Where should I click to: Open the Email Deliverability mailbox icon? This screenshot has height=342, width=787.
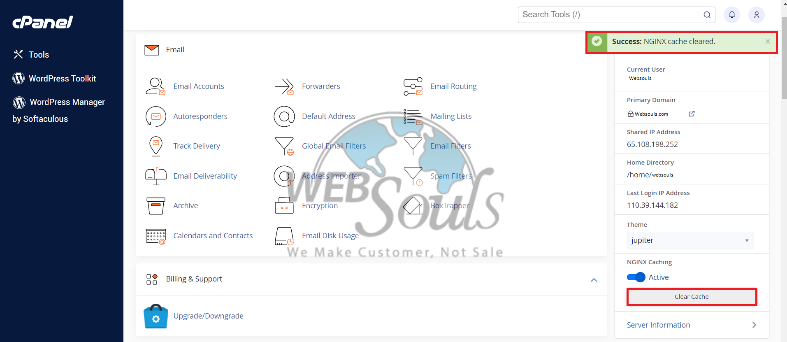156,176
